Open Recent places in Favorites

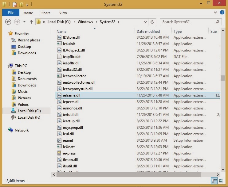29,40
